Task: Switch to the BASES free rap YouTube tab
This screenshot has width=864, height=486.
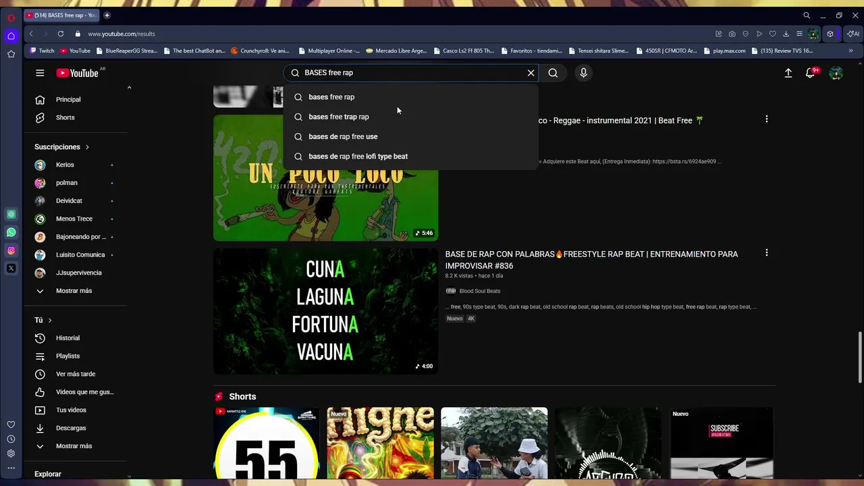Action: 61,15
